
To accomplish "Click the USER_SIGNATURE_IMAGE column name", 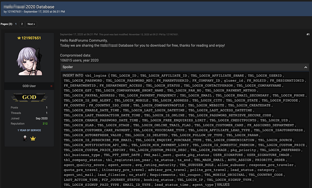I will coord(268,155).
